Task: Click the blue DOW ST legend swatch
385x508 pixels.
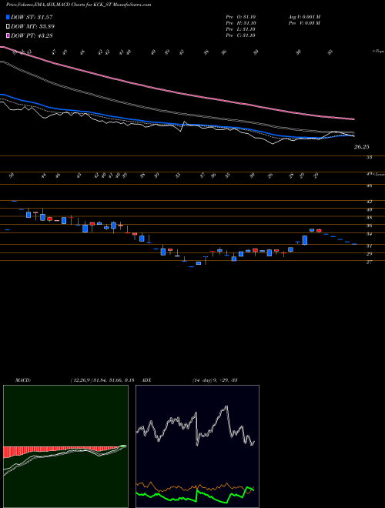Action: coord(8,17)
